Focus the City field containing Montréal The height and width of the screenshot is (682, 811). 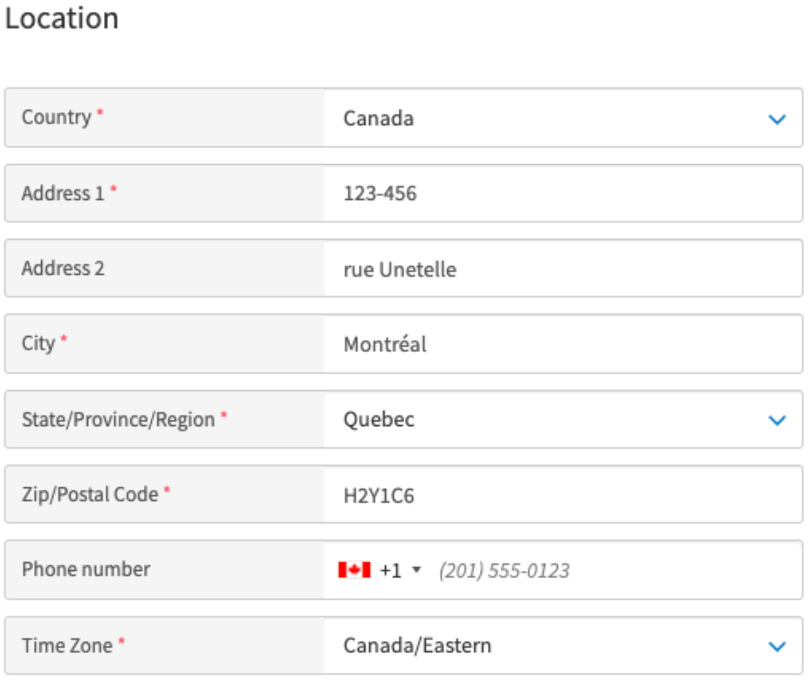[x=563, y=344]
